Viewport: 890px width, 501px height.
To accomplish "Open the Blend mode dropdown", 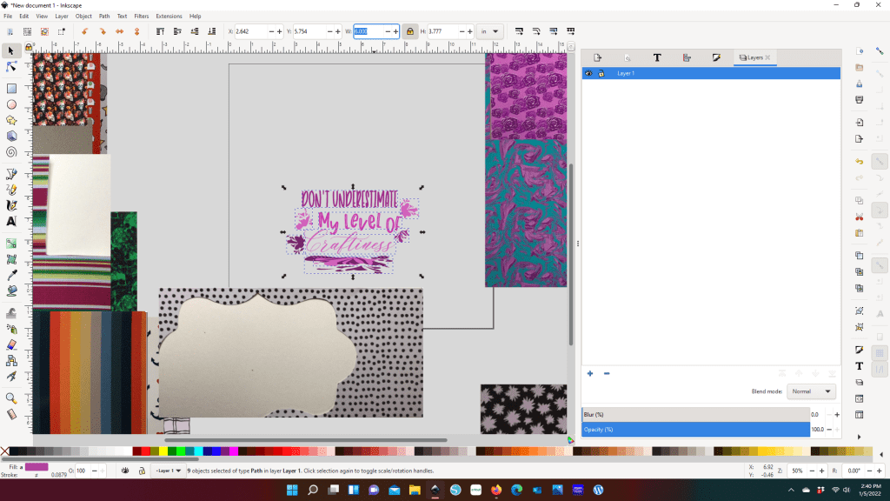I will point(811,391).
